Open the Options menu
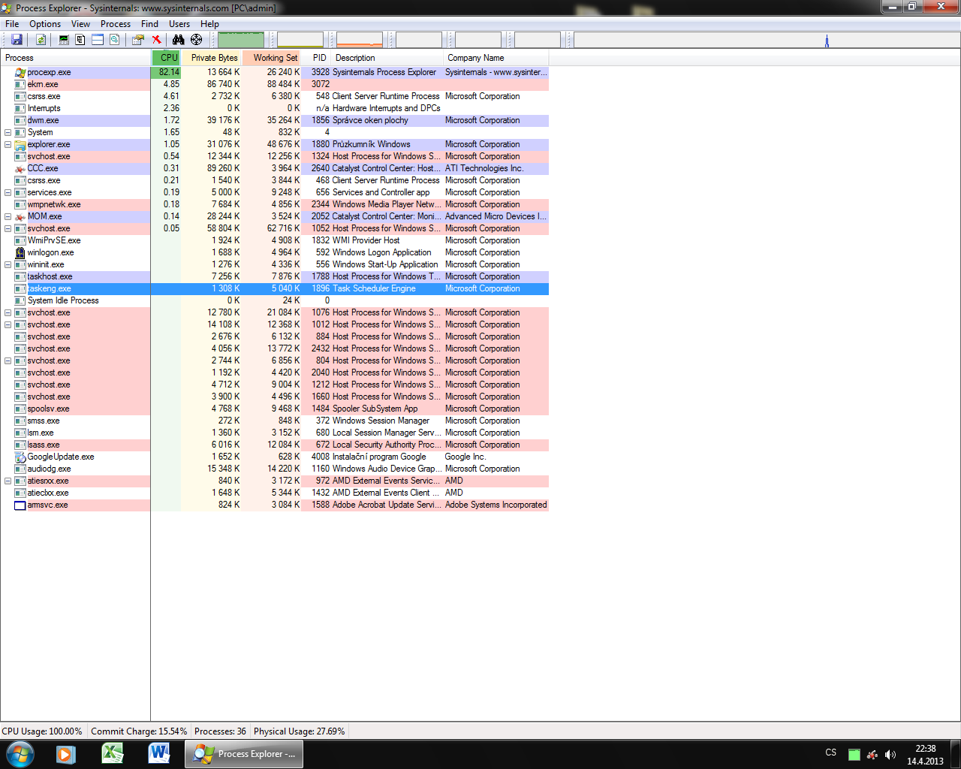Viewport: 961px width, 769px height. coord(45,24)
